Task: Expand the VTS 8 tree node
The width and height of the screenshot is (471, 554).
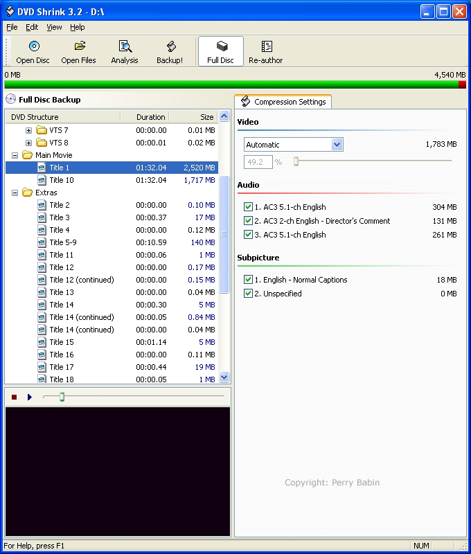Action: pos(28,143)
